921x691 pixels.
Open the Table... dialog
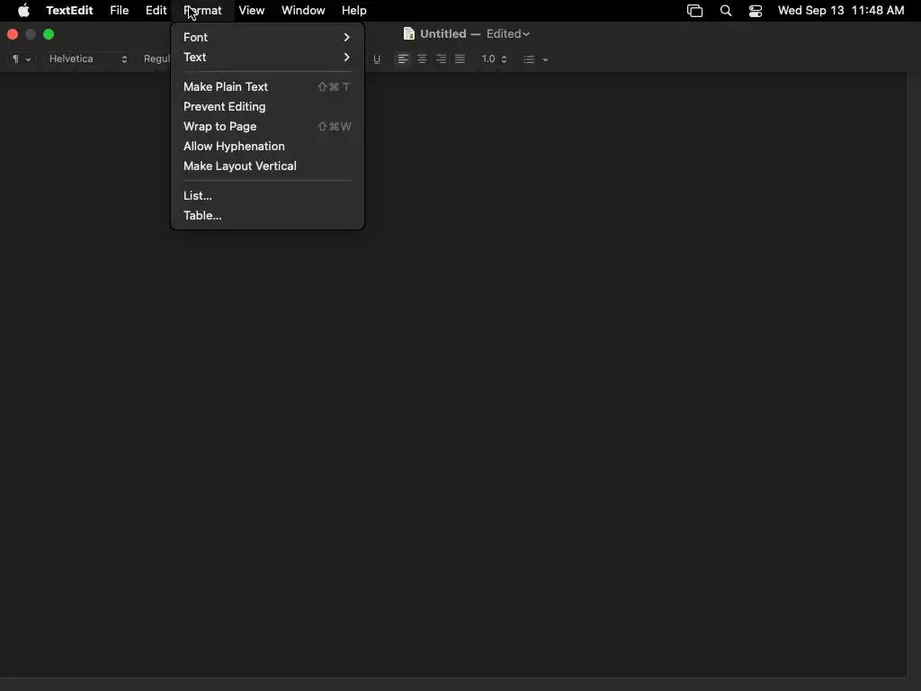tap(267, 216)
